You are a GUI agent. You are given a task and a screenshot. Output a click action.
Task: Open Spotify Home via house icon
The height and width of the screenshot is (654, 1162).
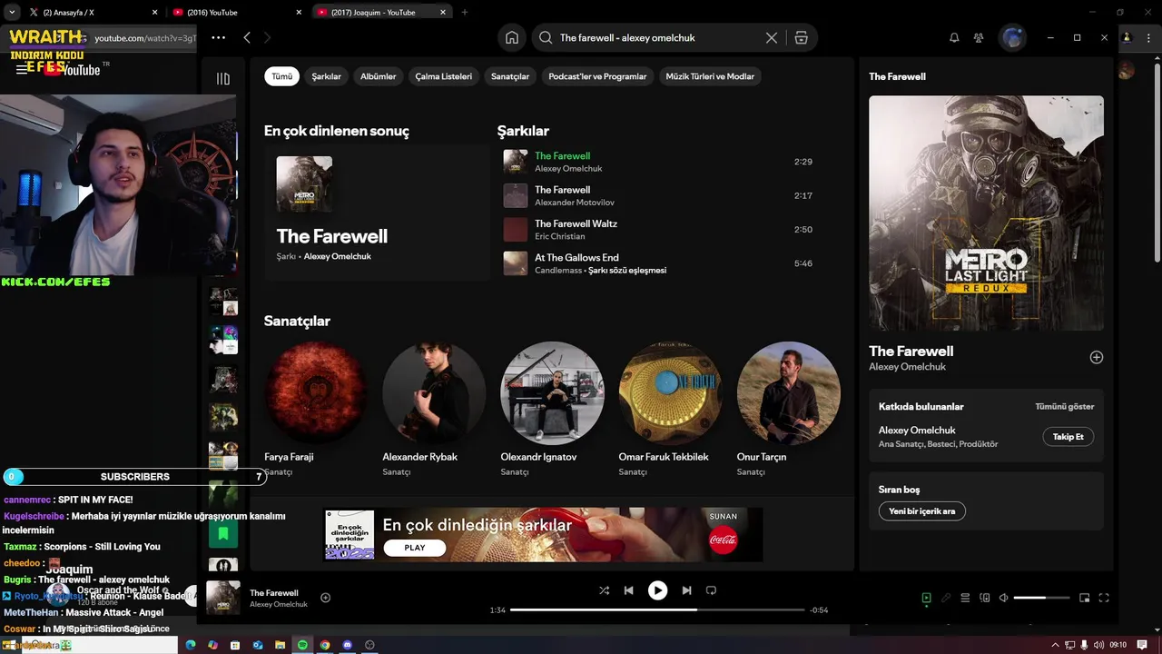512,37
